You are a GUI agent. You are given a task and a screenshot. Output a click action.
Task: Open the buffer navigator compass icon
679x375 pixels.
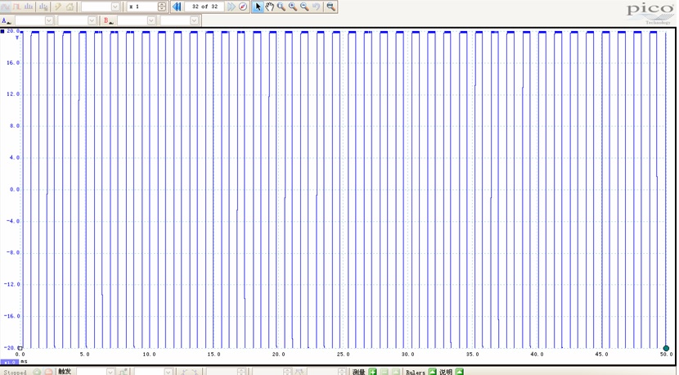[243, 7]
